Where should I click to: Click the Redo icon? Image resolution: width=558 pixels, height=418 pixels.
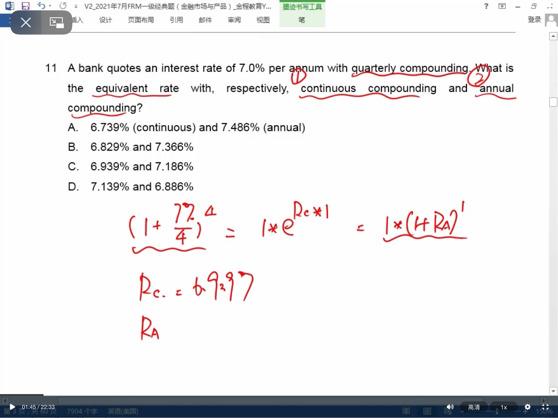coord(63,6)
